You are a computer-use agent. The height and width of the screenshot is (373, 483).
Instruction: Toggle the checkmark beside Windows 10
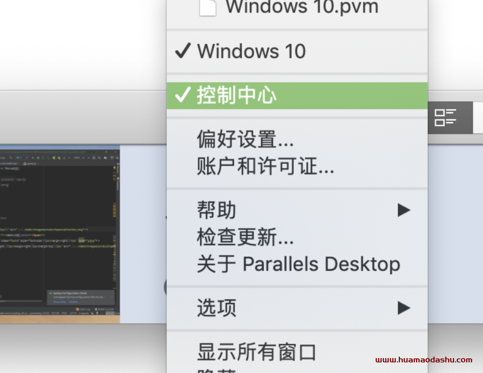(183, 51)
